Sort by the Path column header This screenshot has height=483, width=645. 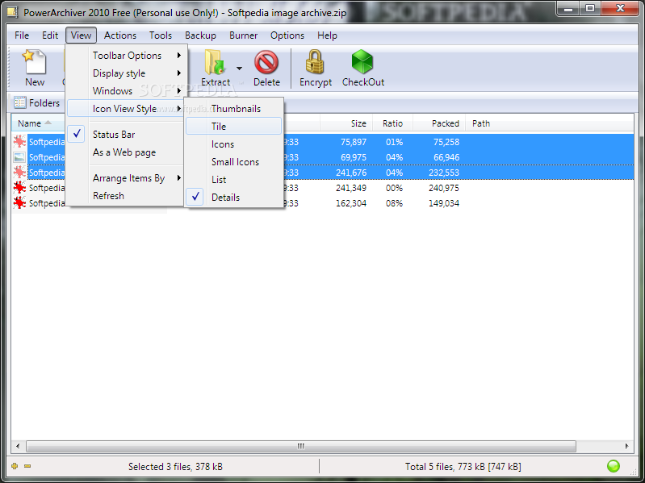click(x=481, y=123)
